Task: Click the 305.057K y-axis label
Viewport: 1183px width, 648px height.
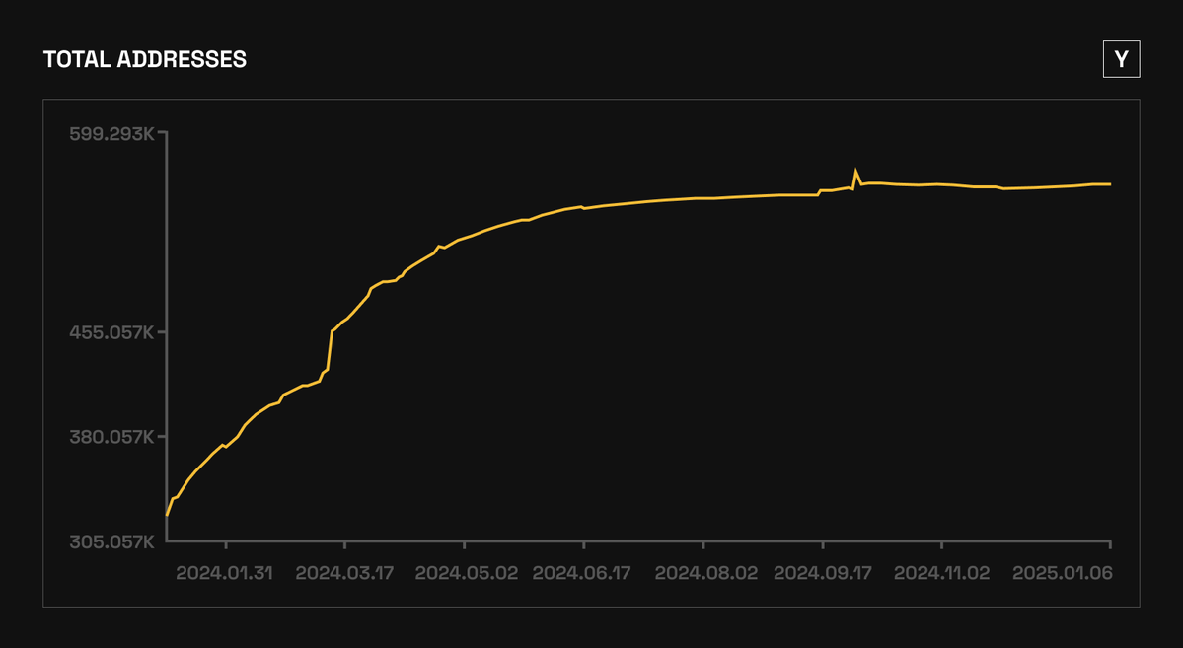Action: [111, 541]
